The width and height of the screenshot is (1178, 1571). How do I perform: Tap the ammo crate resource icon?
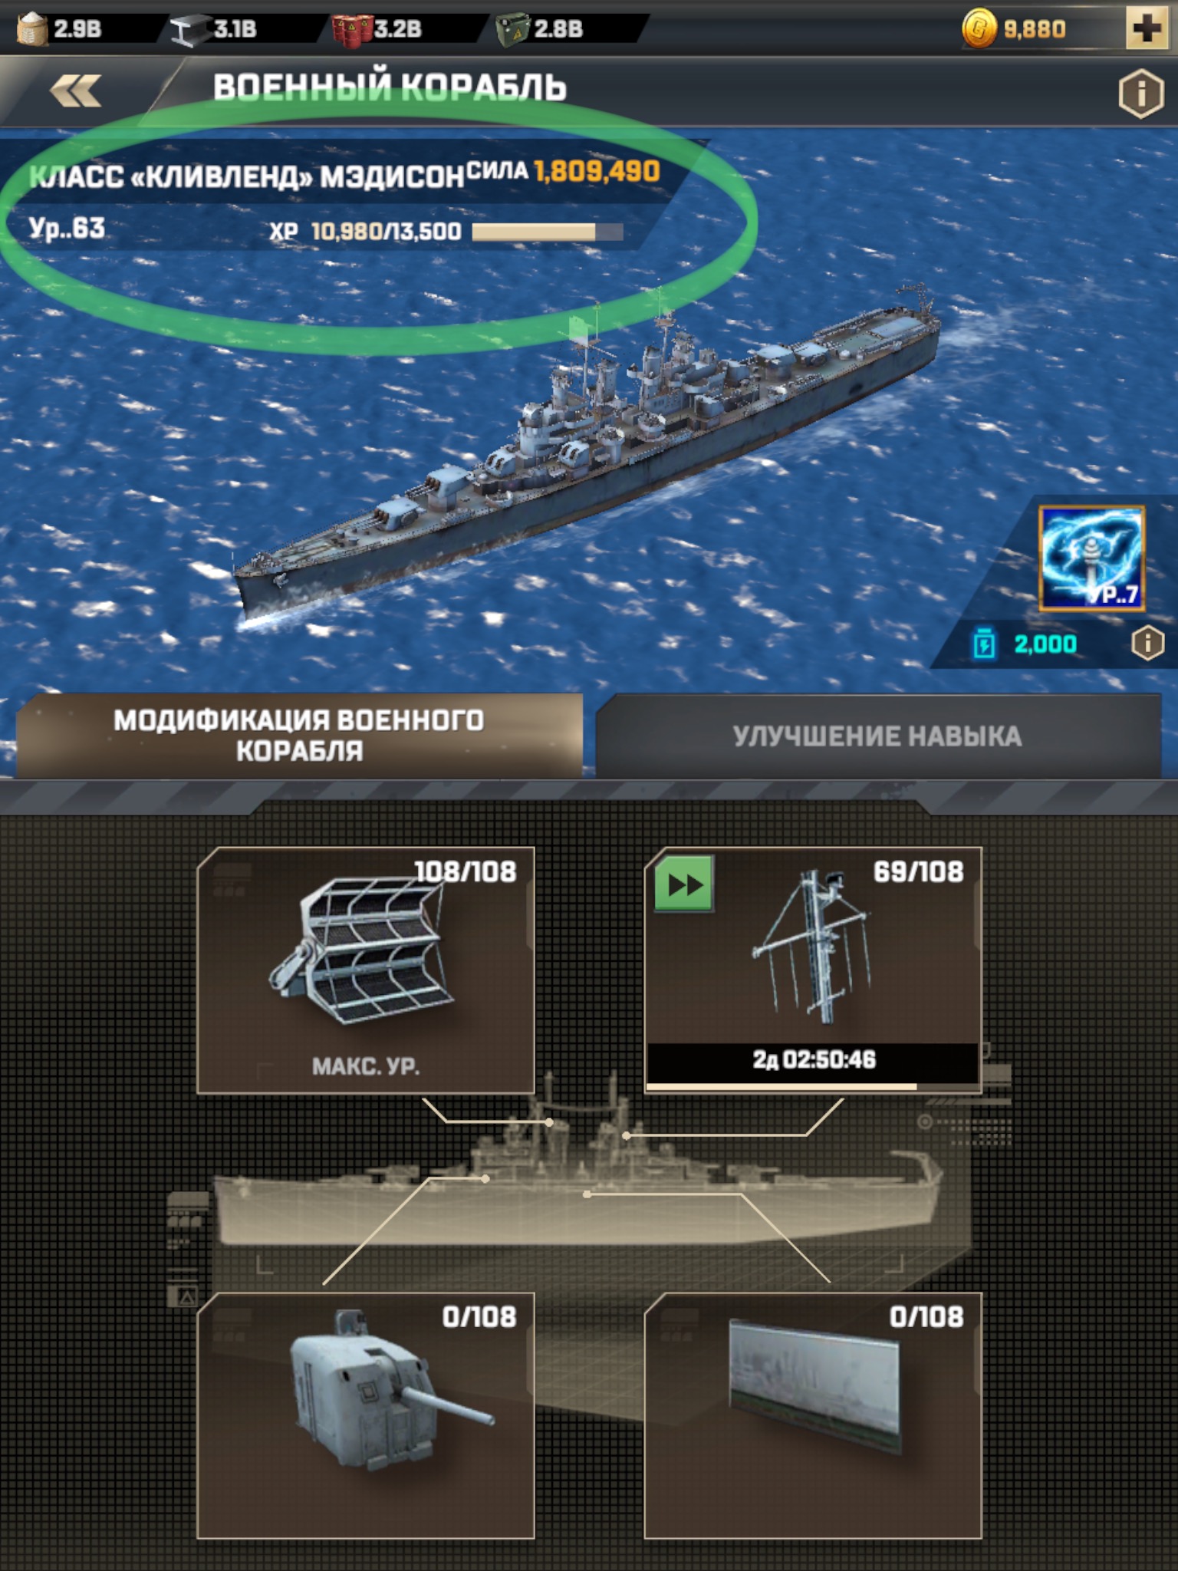tap(512, 30)
